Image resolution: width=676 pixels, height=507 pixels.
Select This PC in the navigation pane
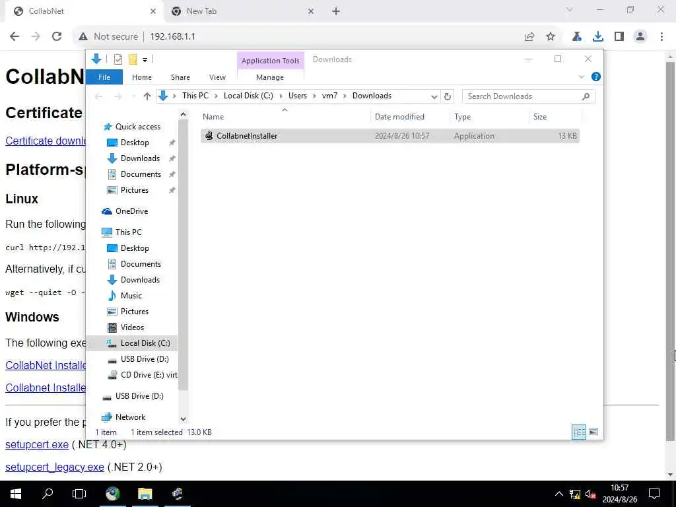click(x=129, y=232)
